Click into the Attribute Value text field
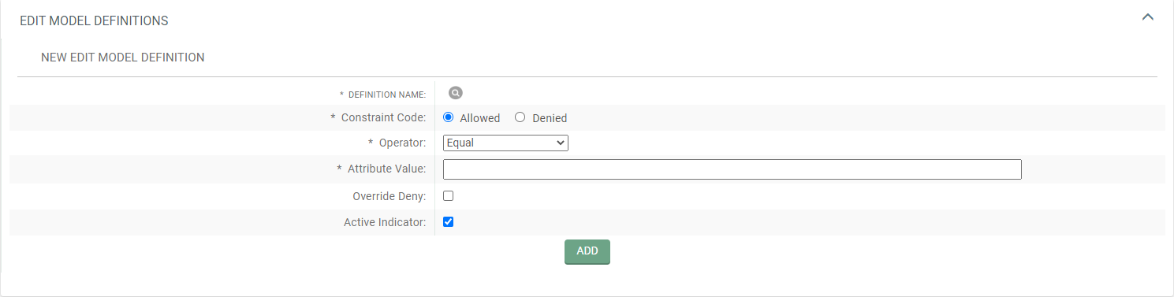 click(732, 169)
